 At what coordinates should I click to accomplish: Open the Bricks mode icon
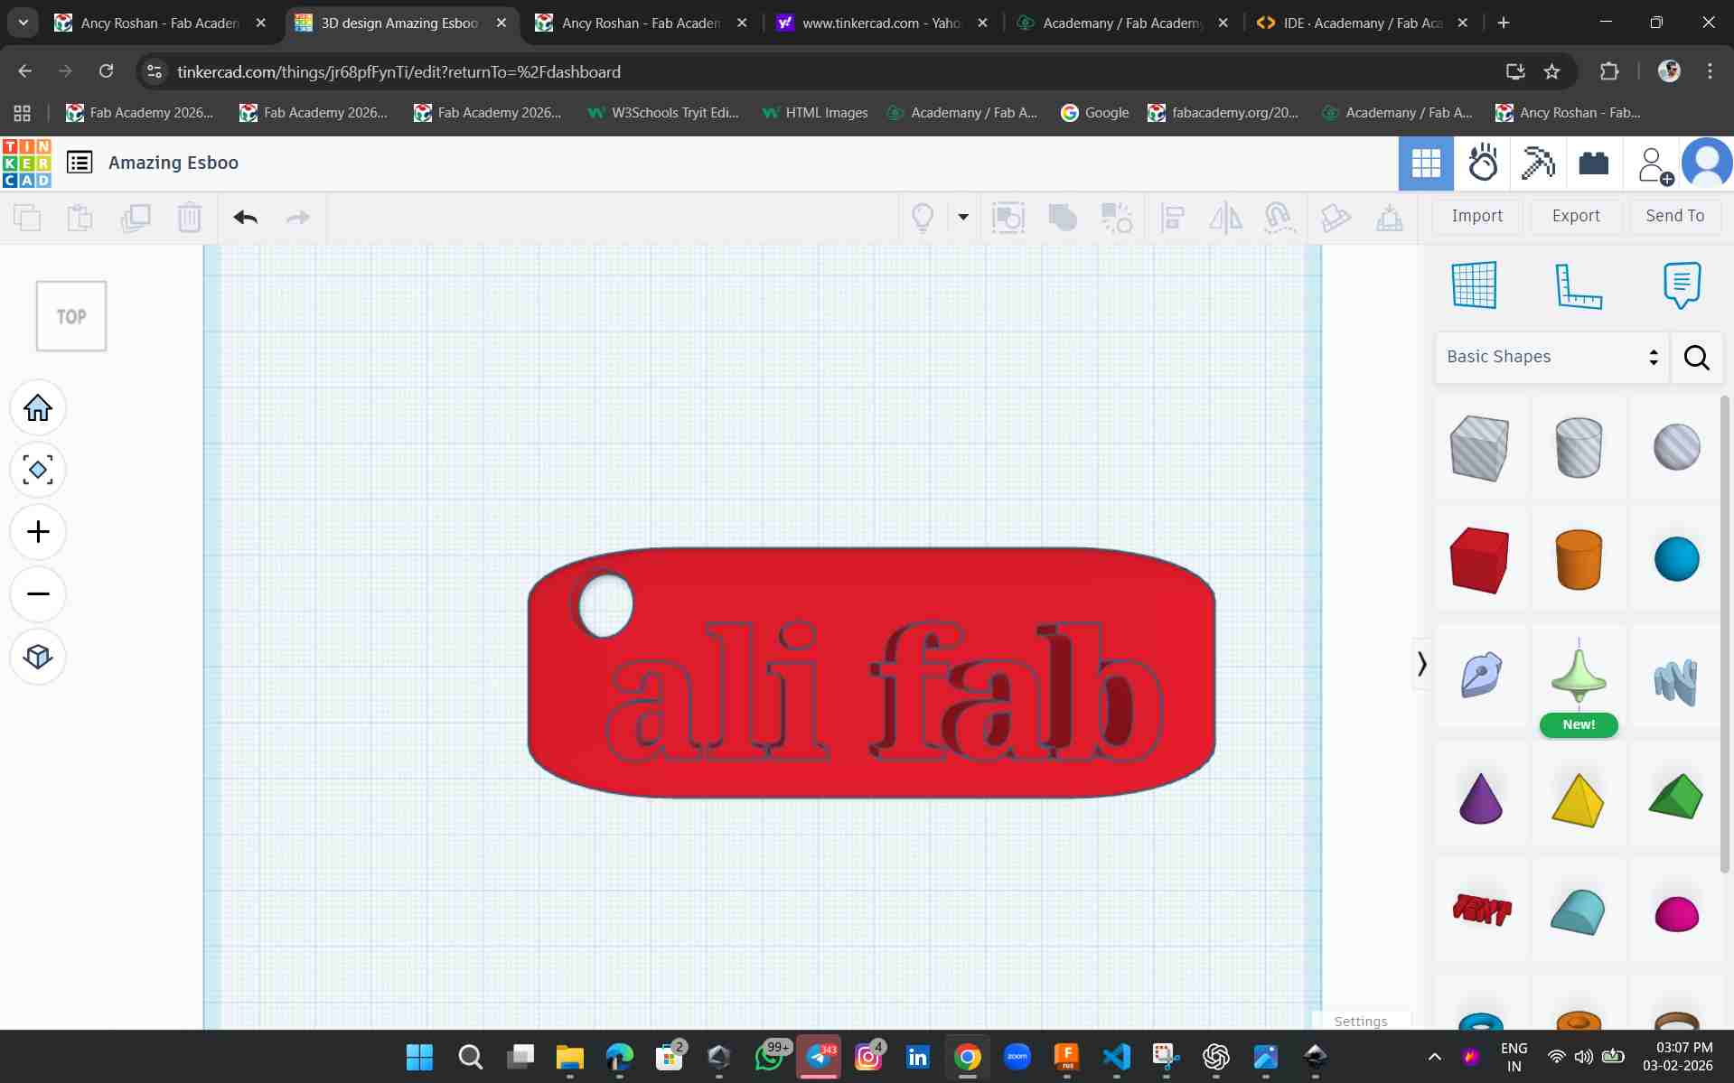1594,163
